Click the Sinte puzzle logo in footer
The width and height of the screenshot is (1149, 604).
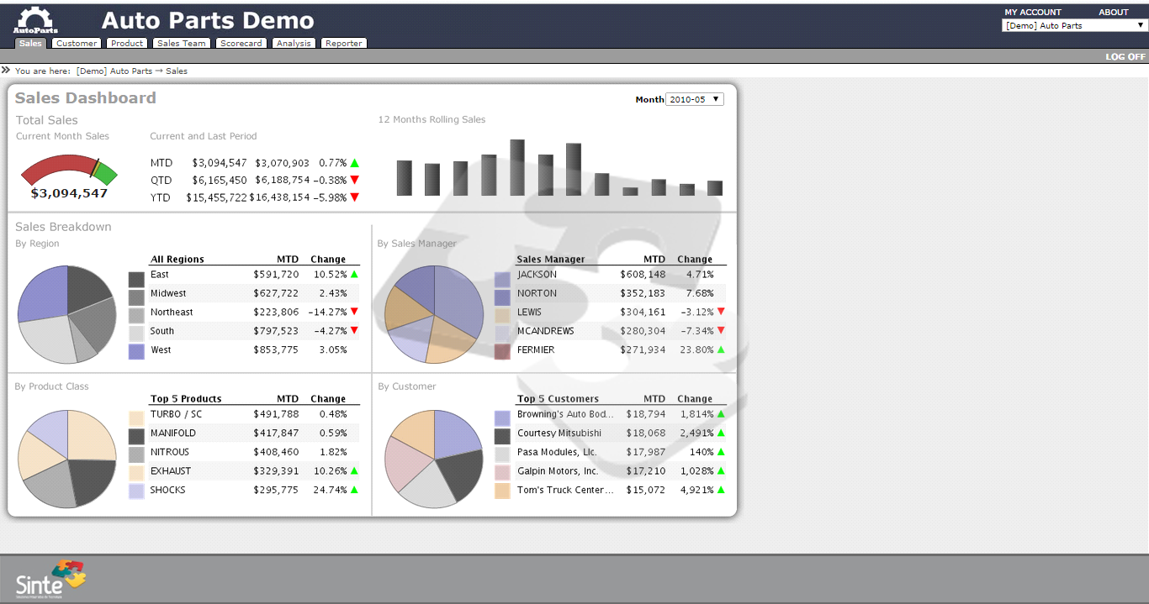point(51,579)
